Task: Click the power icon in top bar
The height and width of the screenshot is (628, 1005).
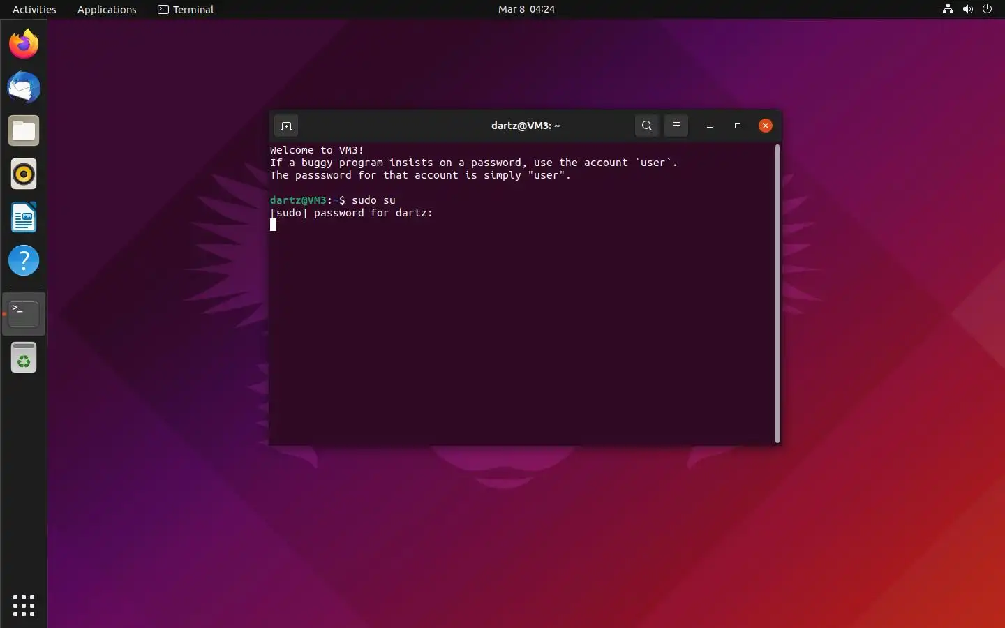Action: coord(987,9)
